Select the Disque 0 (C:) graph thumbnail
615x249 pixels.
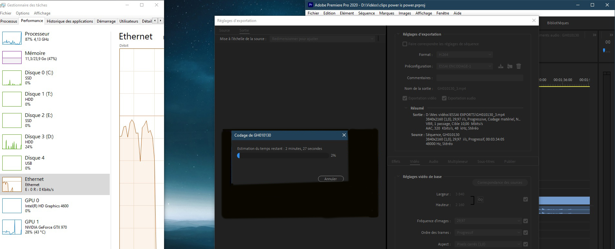click(12, 78)
